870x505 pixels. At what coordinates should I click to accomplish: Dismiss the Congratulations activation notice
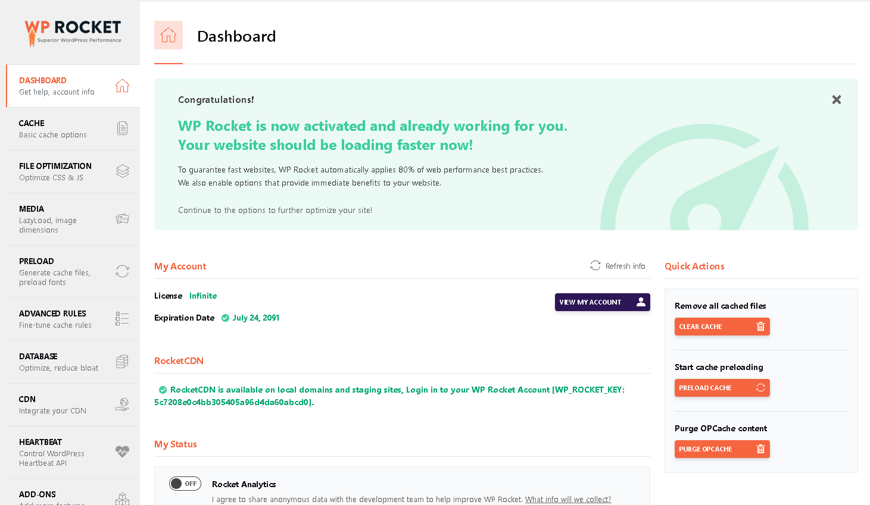click(836, 100)
